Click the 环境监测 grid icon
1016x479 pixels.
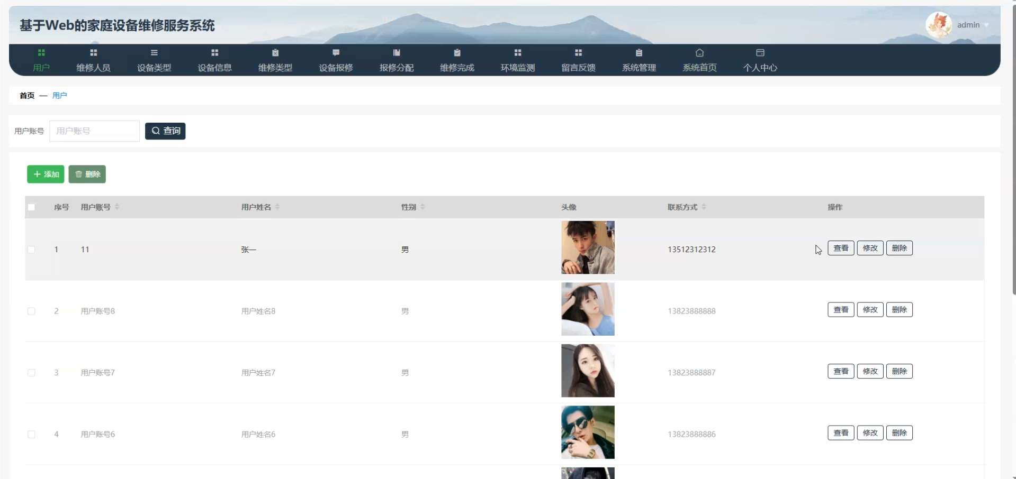pos(518,52)
